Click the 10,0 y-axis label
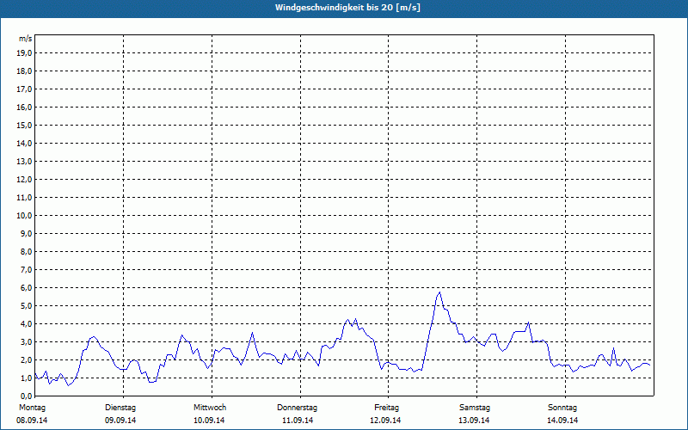The image size is (688, 430). [x=24, y=216]
